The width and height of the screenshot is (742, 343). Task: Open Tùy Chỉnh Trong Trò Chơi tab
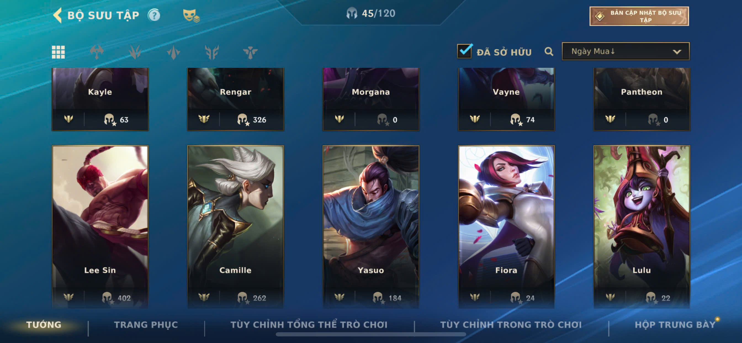pyautogui.click(x=511, y=324)
